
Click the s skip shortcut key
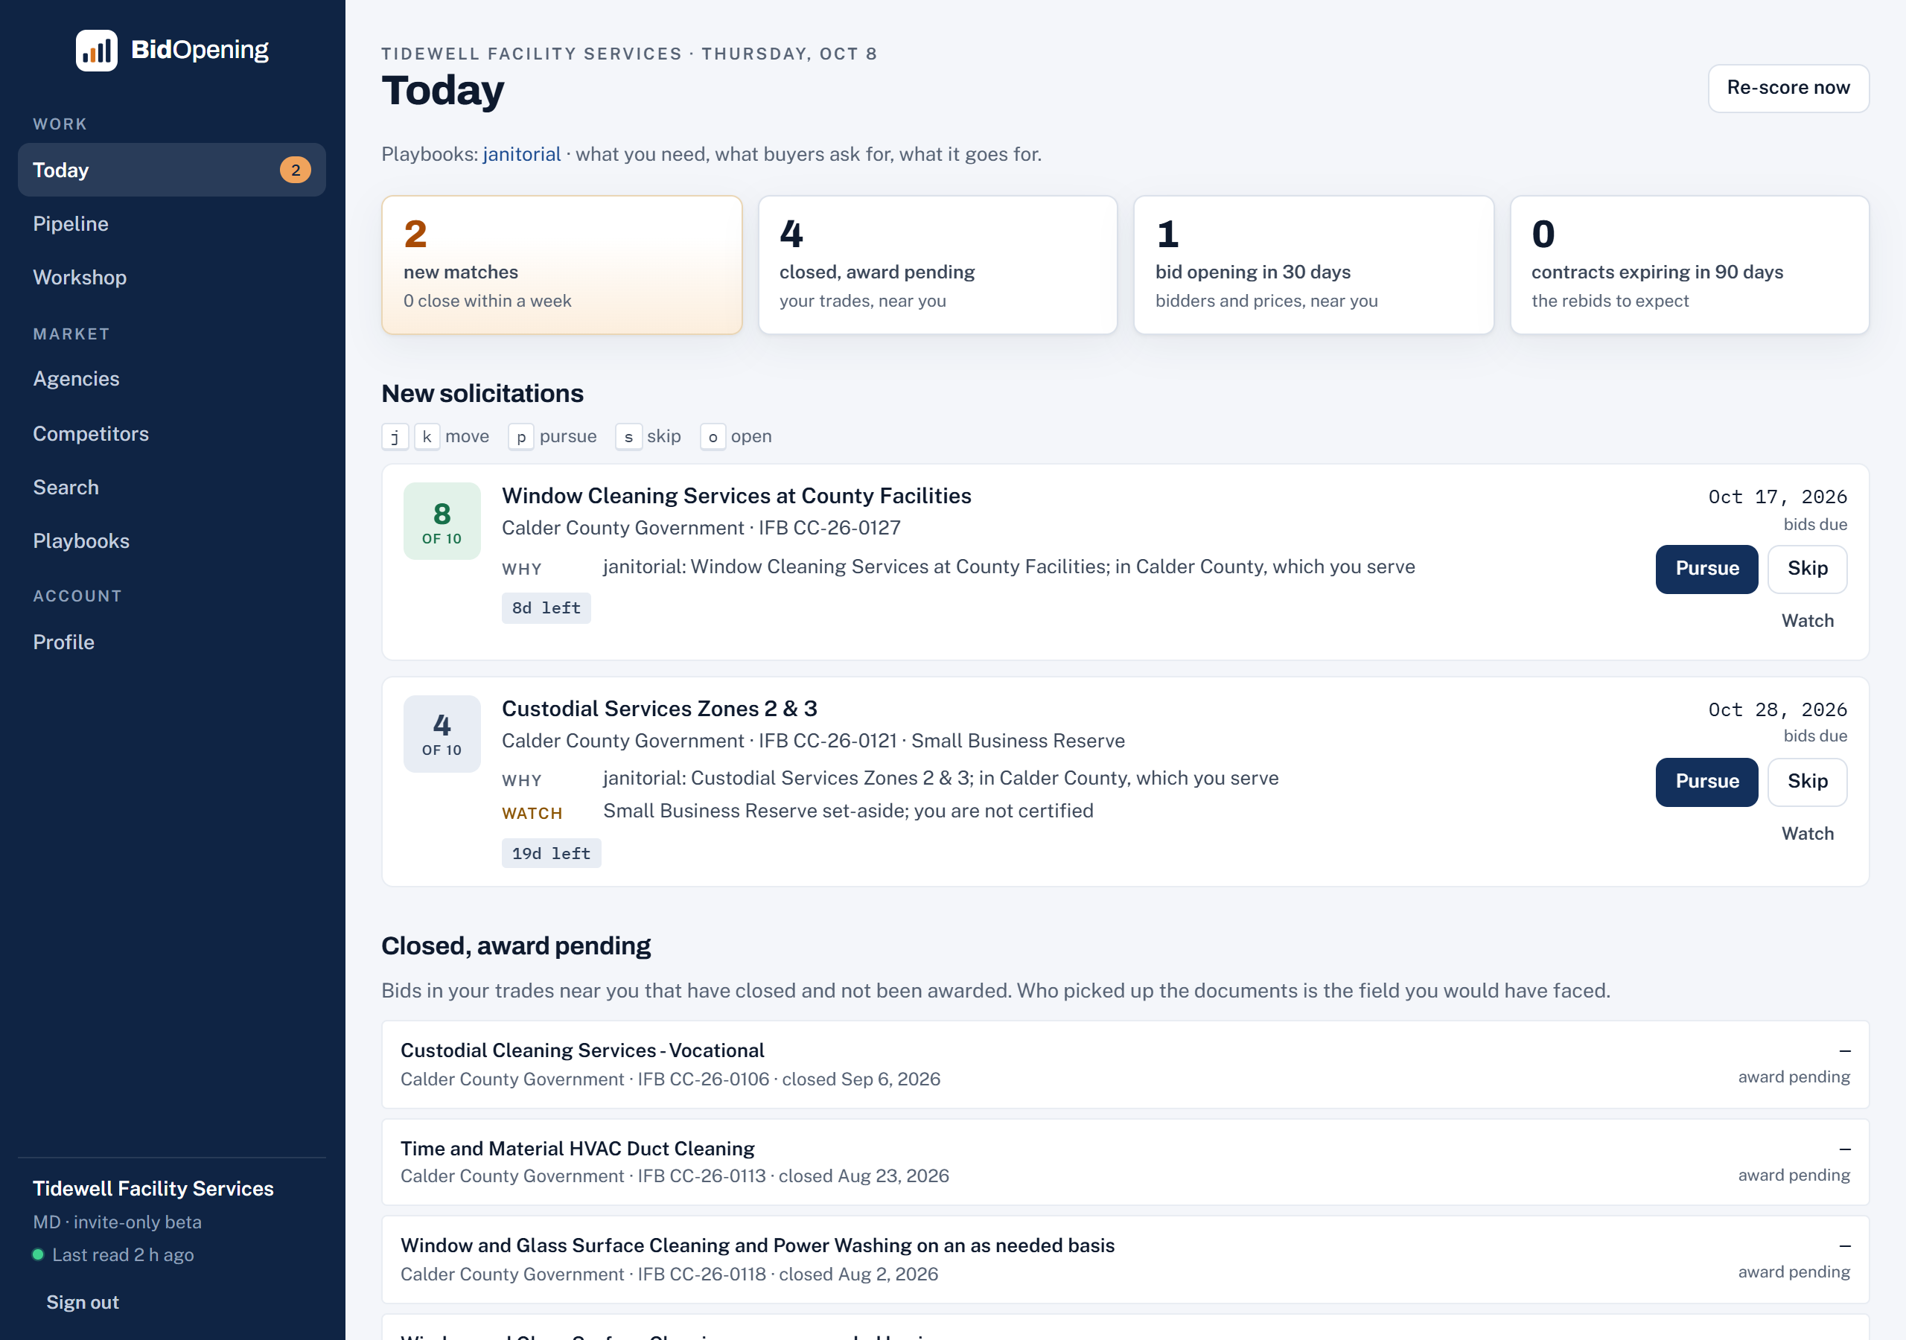click(628, 437)
